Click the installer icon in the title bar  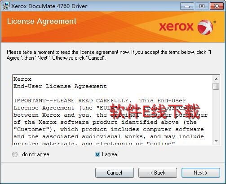(x=6, y=6)
